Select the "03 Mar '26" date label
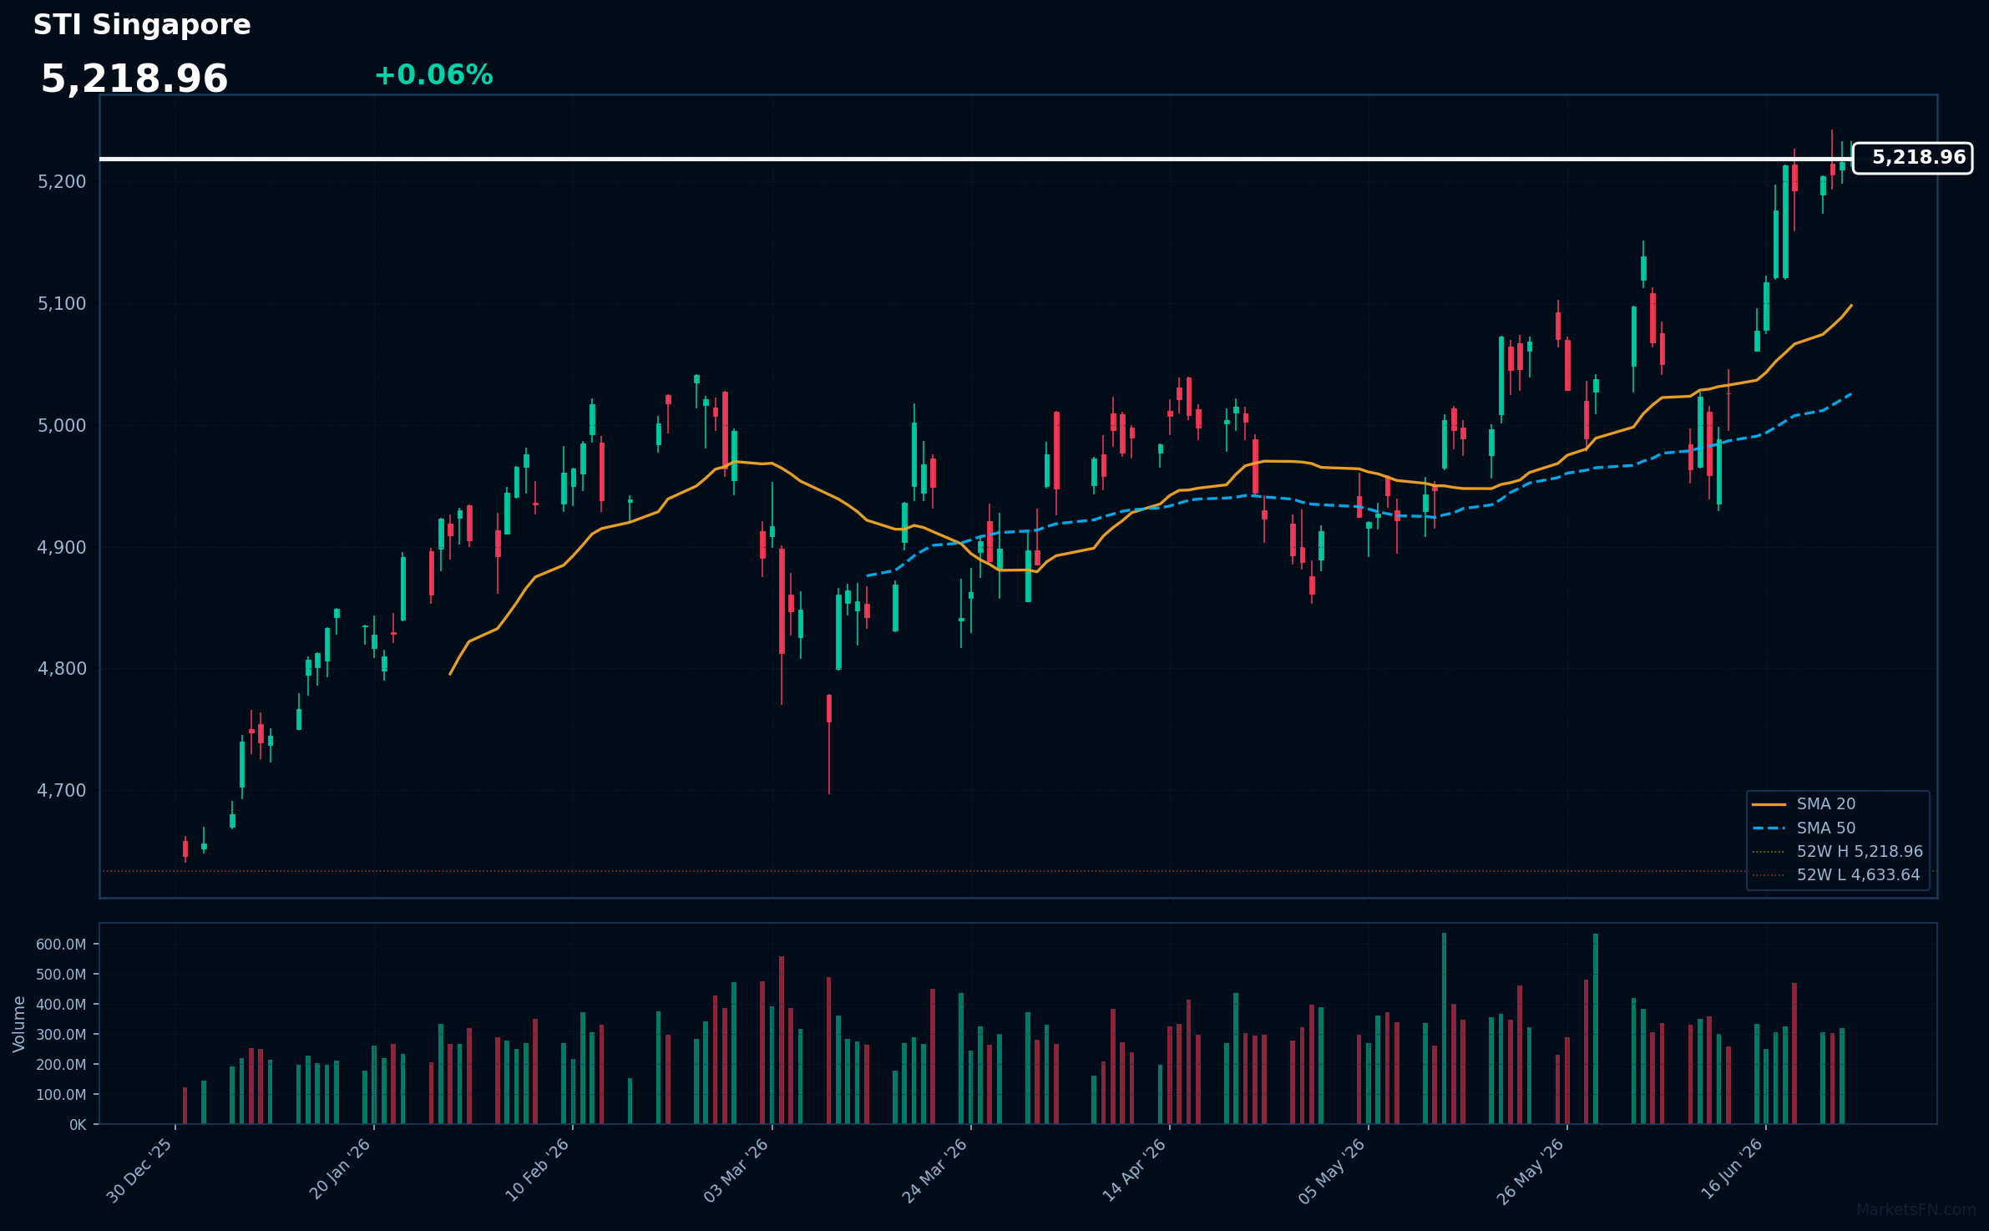Screen dimensions: 1989x1231 pos(736,1171)
